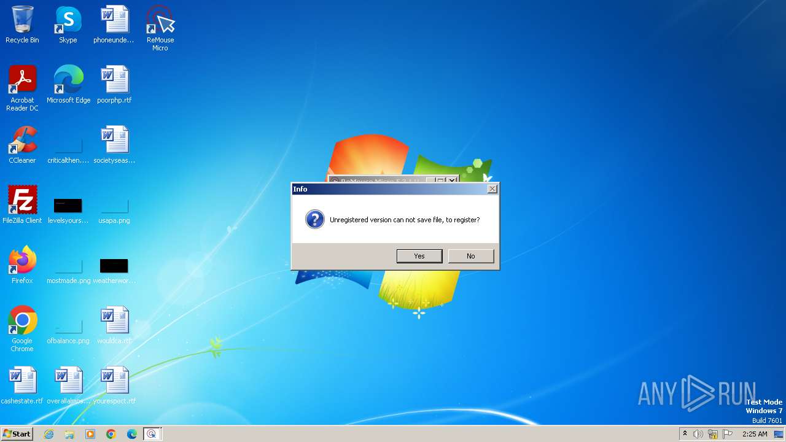Open the volume speaker tray icon
Screen dimensions: 786x442
(698, 434)
